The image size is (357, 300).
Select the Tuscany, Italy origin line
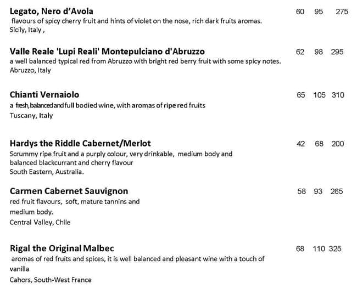point(31,116)
